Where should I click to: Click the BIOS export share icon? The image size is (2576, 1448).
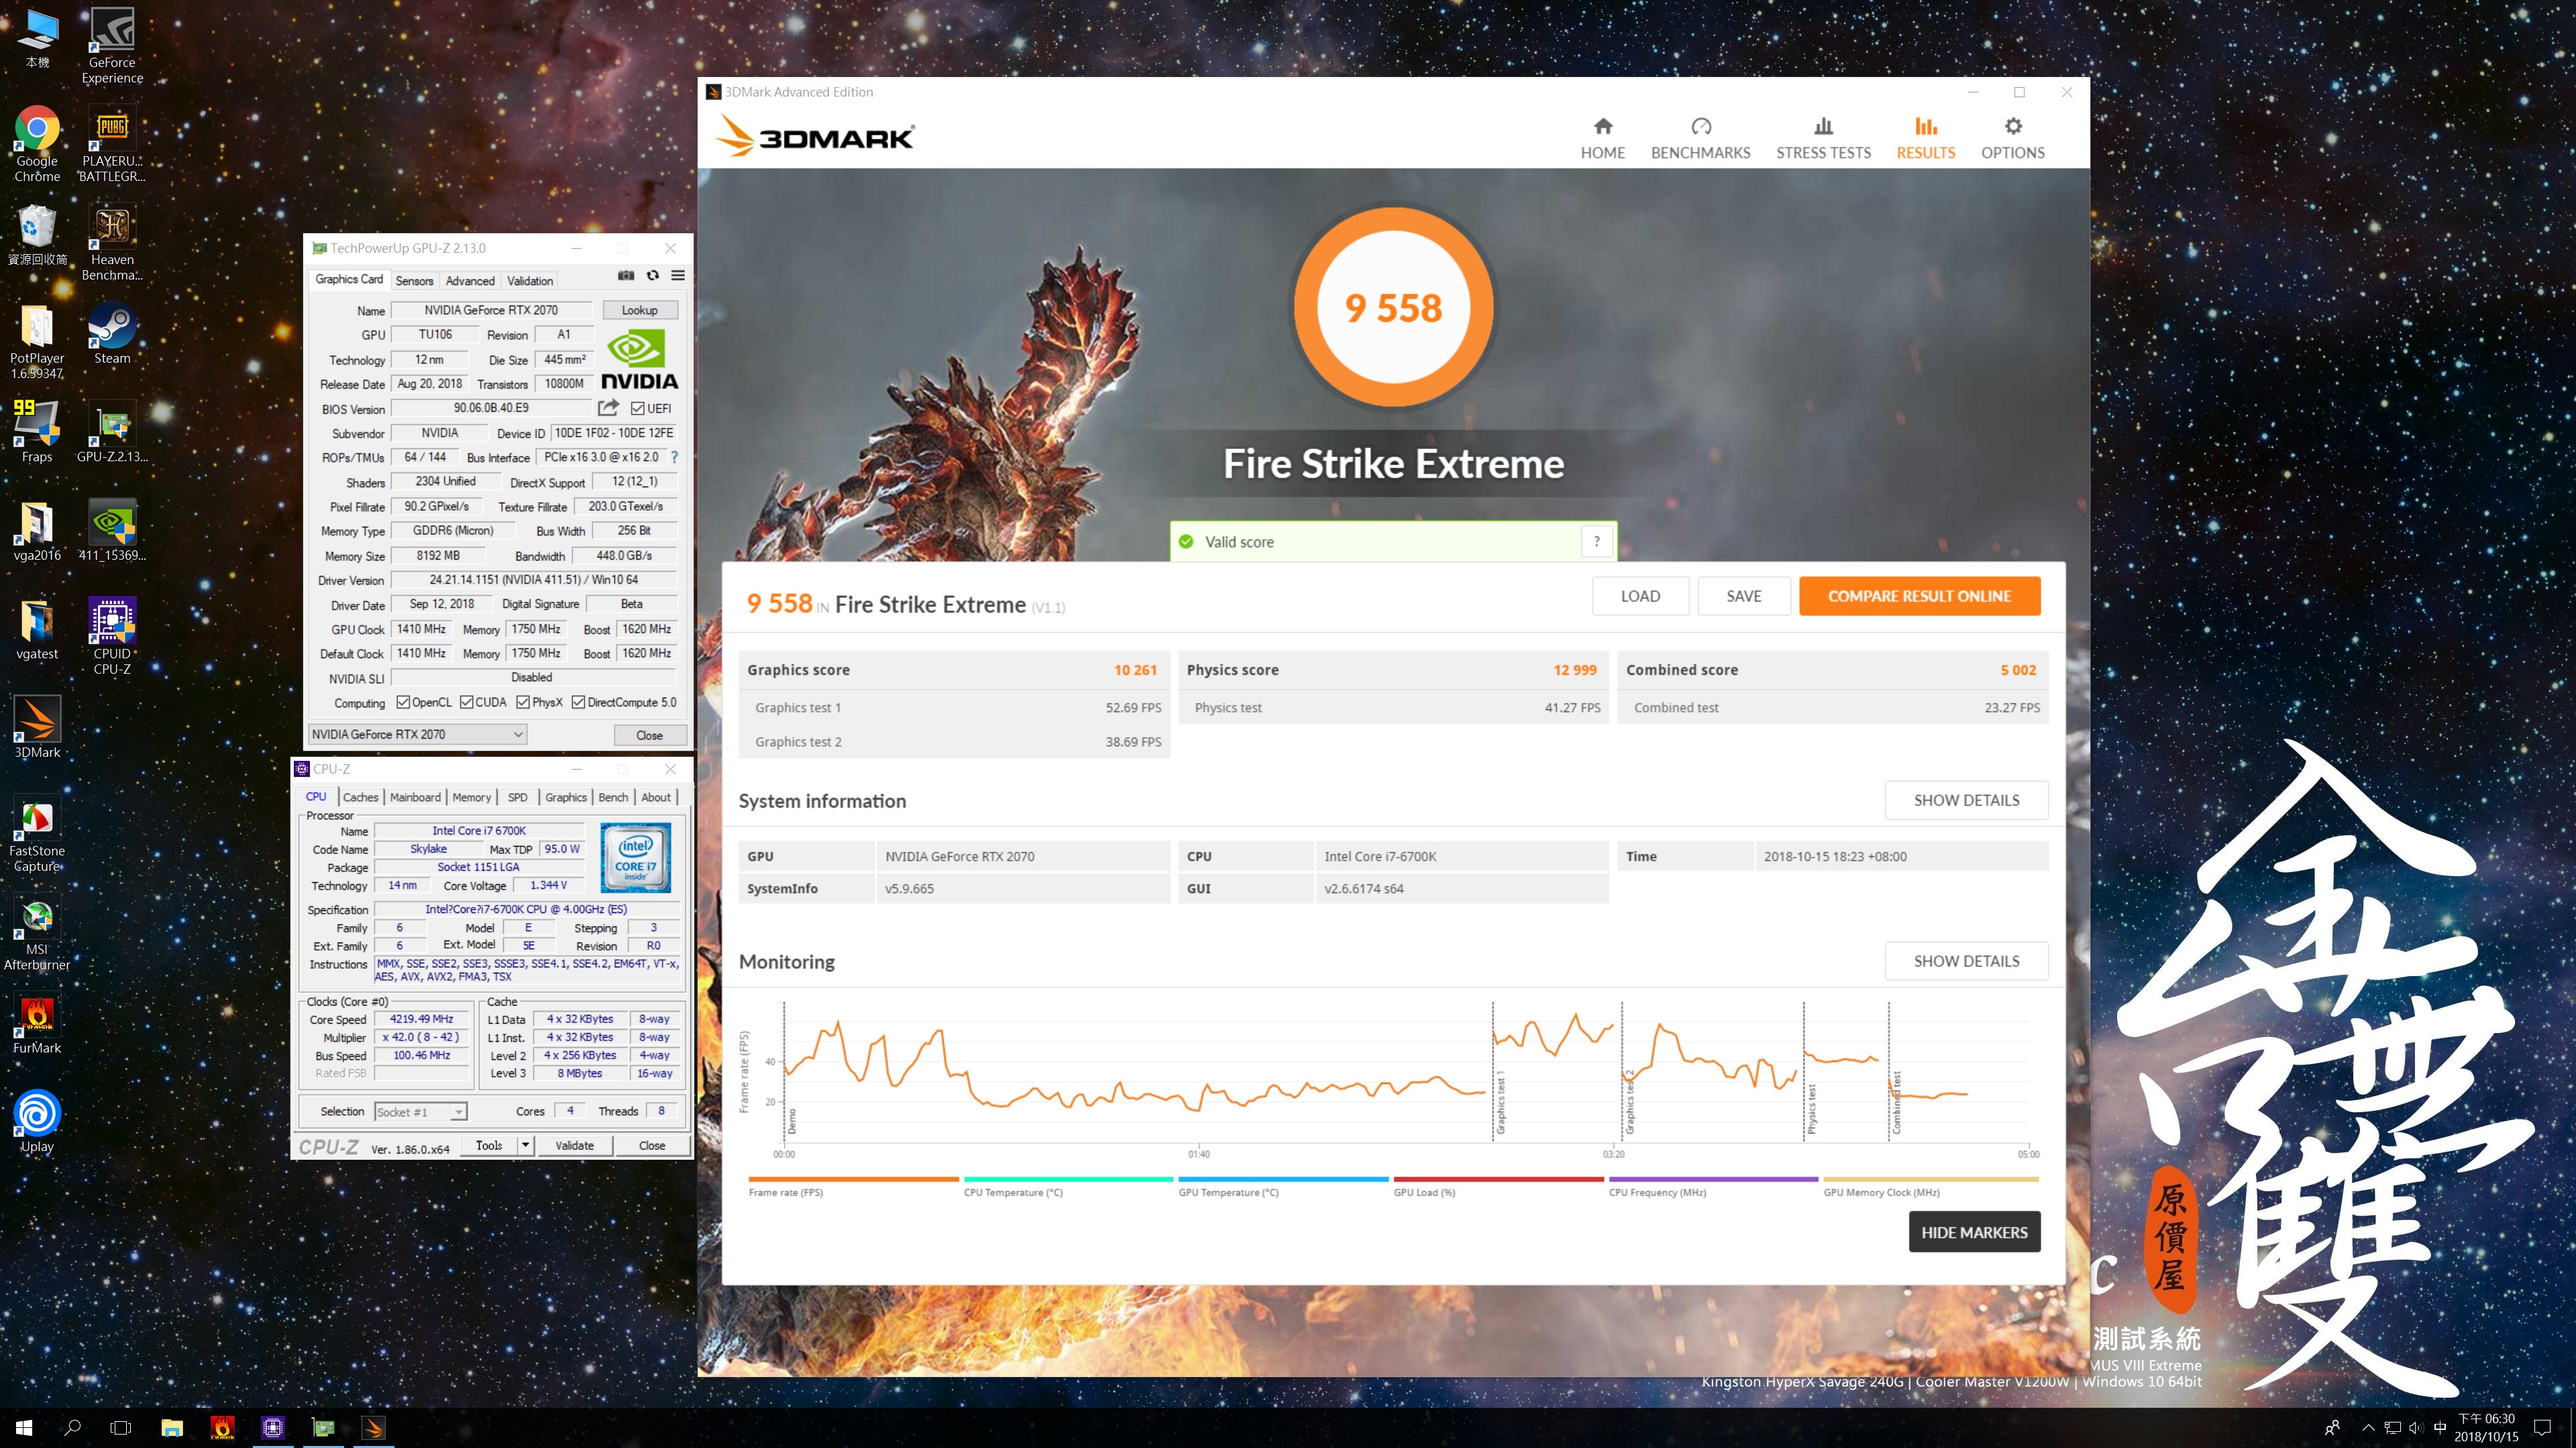608,408
